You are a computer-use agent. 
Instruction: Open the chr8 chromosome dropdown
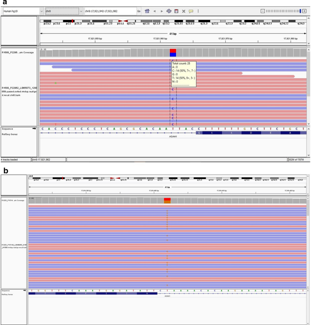click(64, 11)
